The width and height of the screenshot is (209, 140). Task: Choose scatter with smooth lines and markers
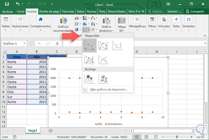click(103, 45)
